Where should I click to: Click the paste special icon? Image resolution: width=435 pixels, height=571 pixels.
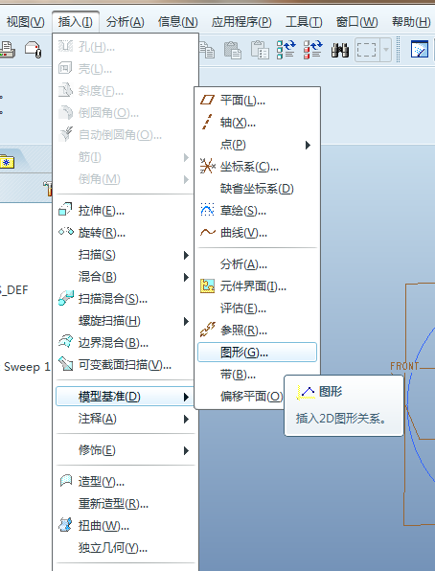[x=260, y=50]
